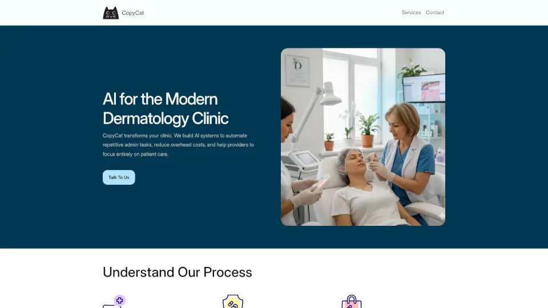This screenshot has width=548, height=308.
Task: Select the purple medical cross icon
Action: [119, 301]
